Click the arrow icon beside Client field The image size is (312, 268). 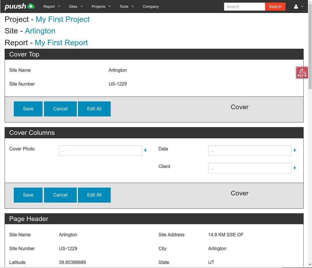click(295, 168)
